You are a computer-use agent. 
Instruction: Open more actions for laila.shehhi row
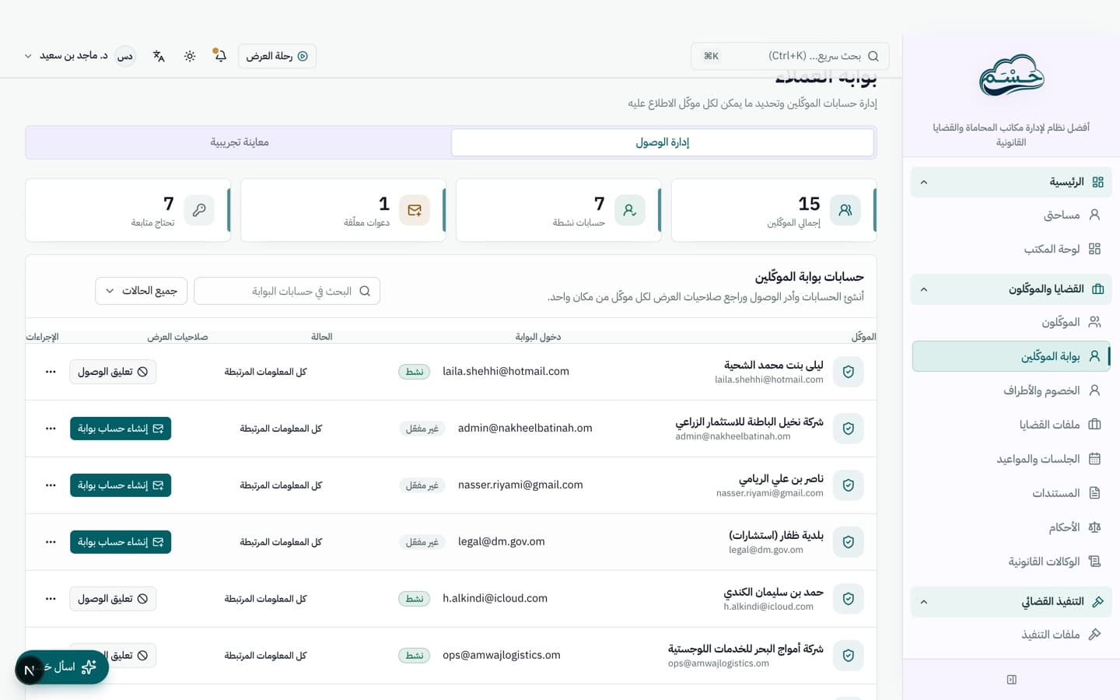pos(51,372)
